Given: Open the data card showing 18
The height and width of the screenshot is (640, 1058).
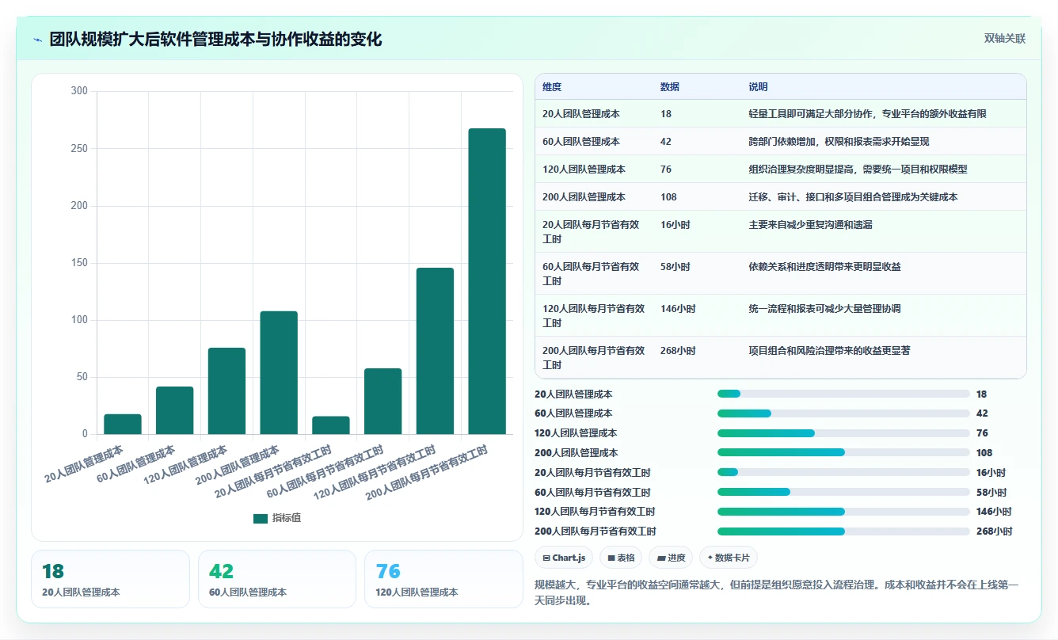Looking at the screenshot, I should (110, 579).
